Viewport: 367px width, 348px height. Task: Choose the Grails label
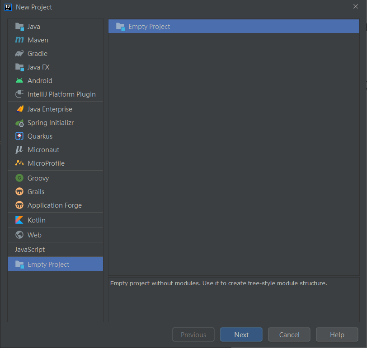point(36,192)
